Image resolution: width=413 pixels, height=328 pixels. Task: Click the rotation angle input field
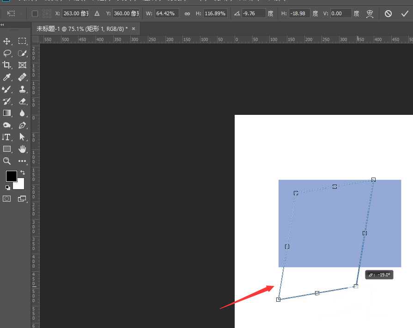click(254, 13)
